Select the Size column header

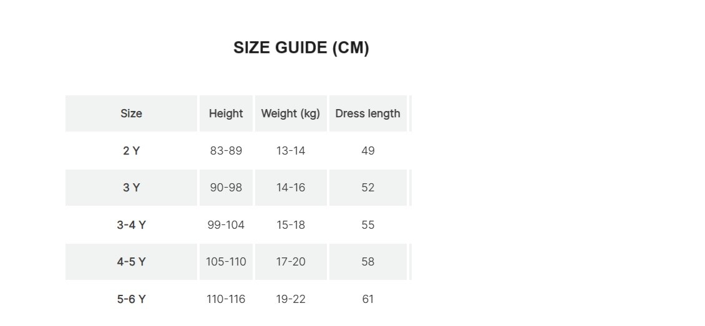(x=131, y=113)
